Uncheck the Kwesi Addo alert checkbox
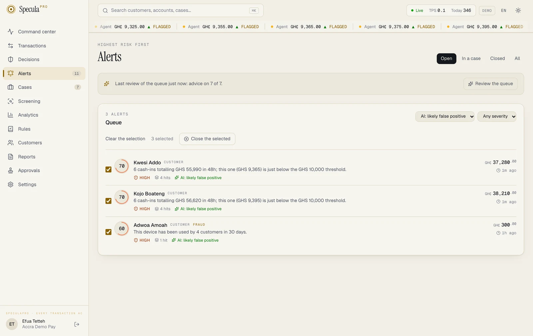Viewport: 533px width, 336px height. pyautogui.click(x=108, y=169)
